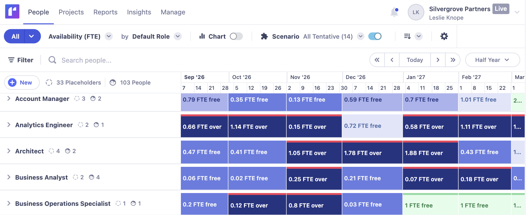The width and height of the screenshot is (526, 215).
Task: Jump forward with double right arrows
Action: tap(453, 60)
